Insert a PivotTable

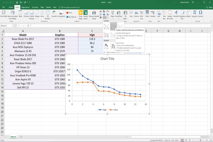4,14
